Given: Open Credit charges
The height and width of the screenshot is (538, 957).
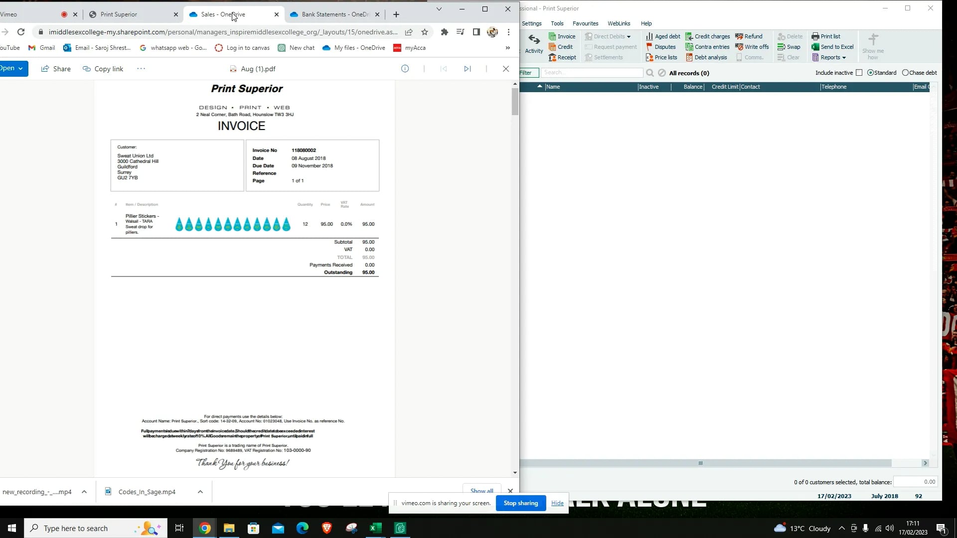Looking at the screenshot, I should coord(707,36).
